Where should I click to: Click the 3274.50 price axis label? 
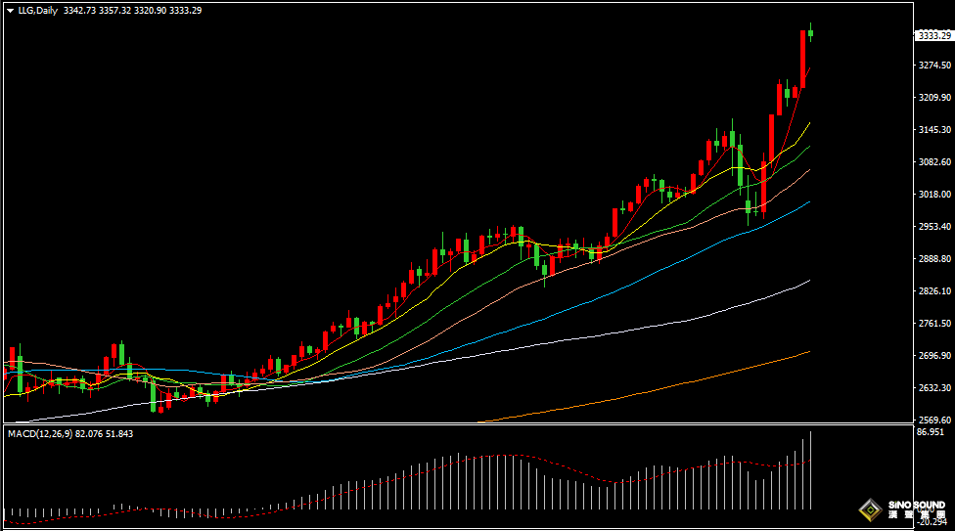click(934, 66)
